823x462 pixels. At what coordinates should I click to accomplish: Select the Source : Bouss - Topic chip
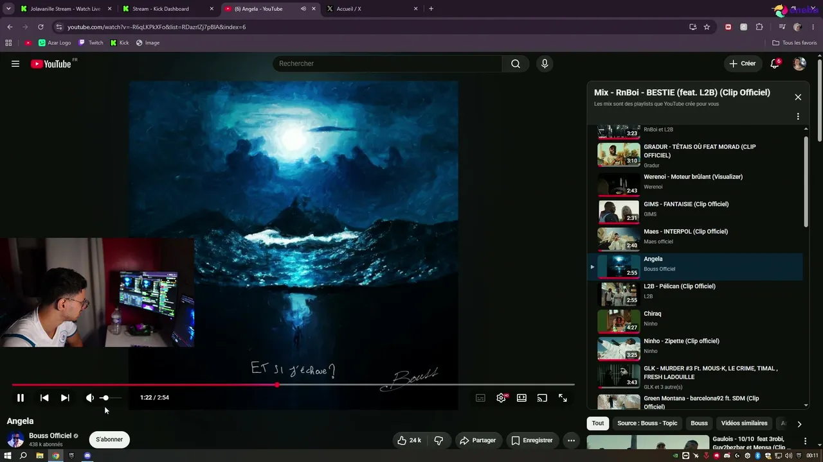point(647,424)
